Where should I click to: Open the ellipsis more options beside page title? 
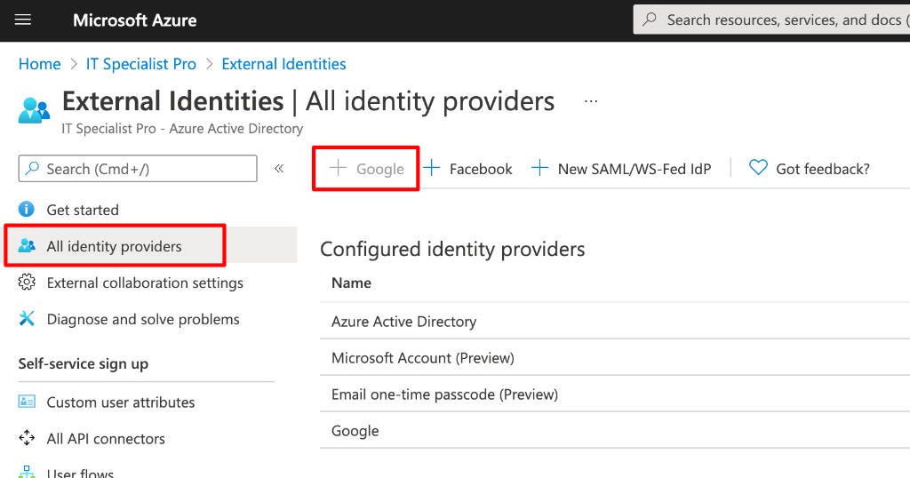591,101
